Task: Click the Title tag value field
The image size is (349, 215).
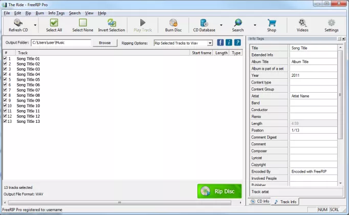Action: pos(314,48)
